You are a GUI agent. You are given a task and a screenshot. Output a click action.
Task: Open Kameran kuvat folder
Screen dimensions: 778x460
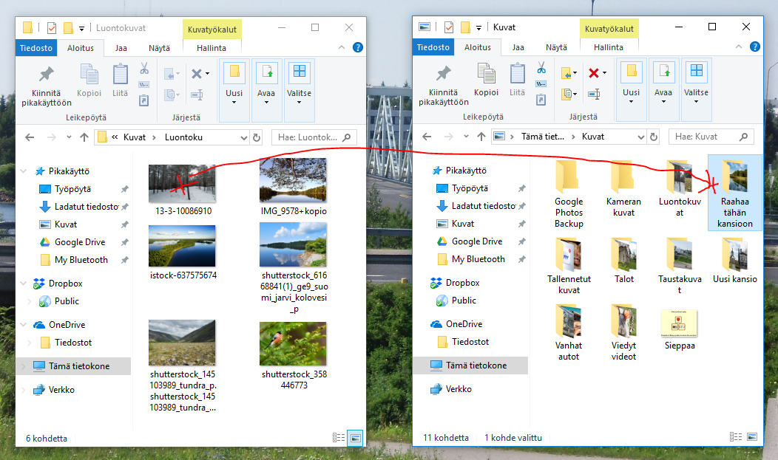623,189
